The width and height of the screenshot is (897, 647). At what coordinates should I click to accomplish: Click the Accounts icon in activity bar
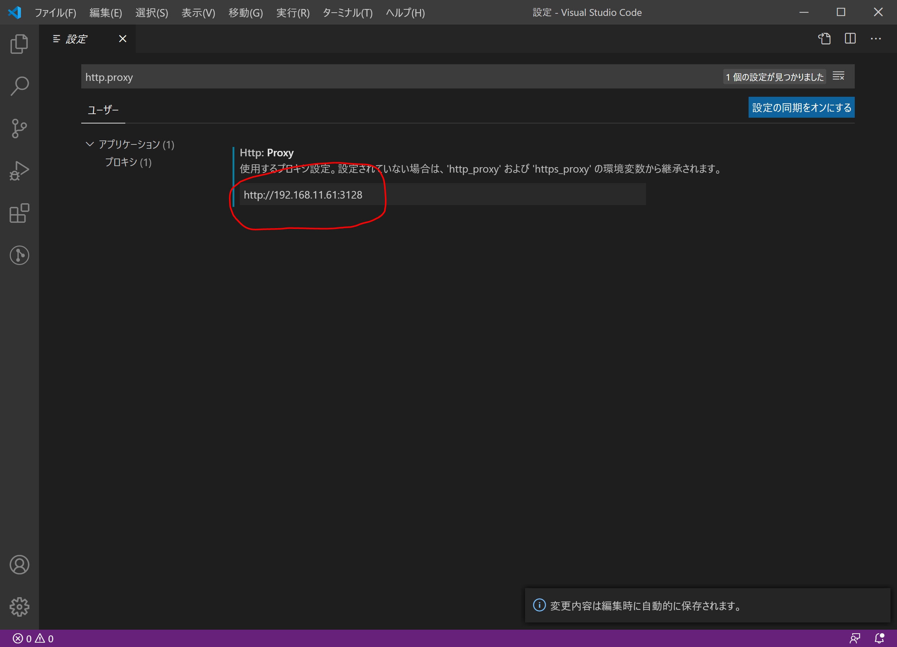pos(19,564)
